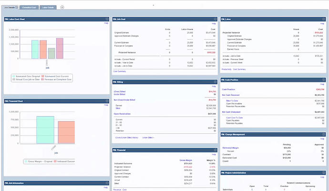Click the Under Billed link in PM Billing
This screenshot has height=191, width=329.
point(119,95)
